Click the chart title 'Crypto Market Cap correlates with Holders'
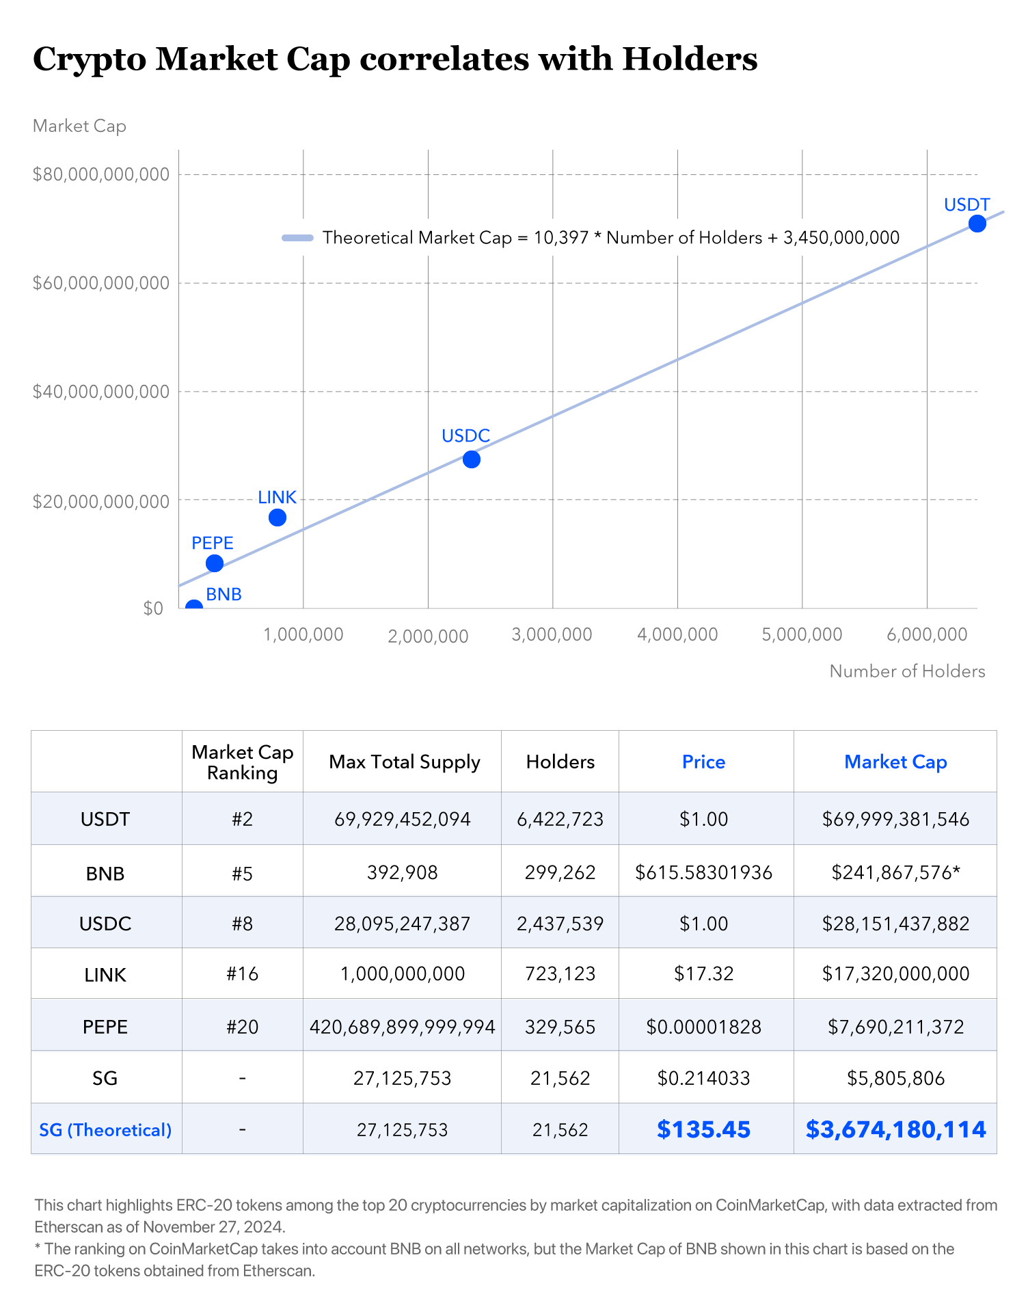1028x1316 pixels. 395,59
